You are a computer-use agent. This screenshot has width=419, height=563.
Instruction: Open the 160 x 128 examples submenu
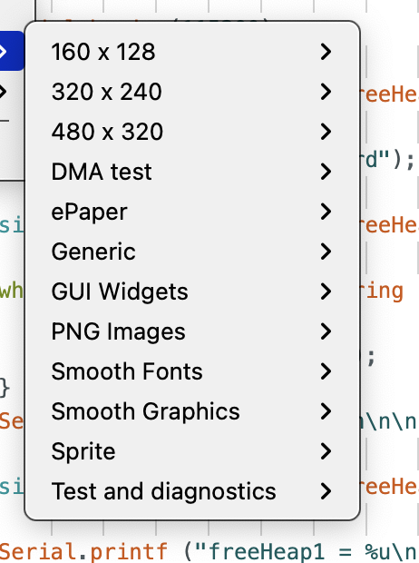coord(192,52)
